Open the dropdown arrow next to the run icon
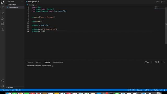Viewport: 167px width, 94px height. click(x=159, y=2)
